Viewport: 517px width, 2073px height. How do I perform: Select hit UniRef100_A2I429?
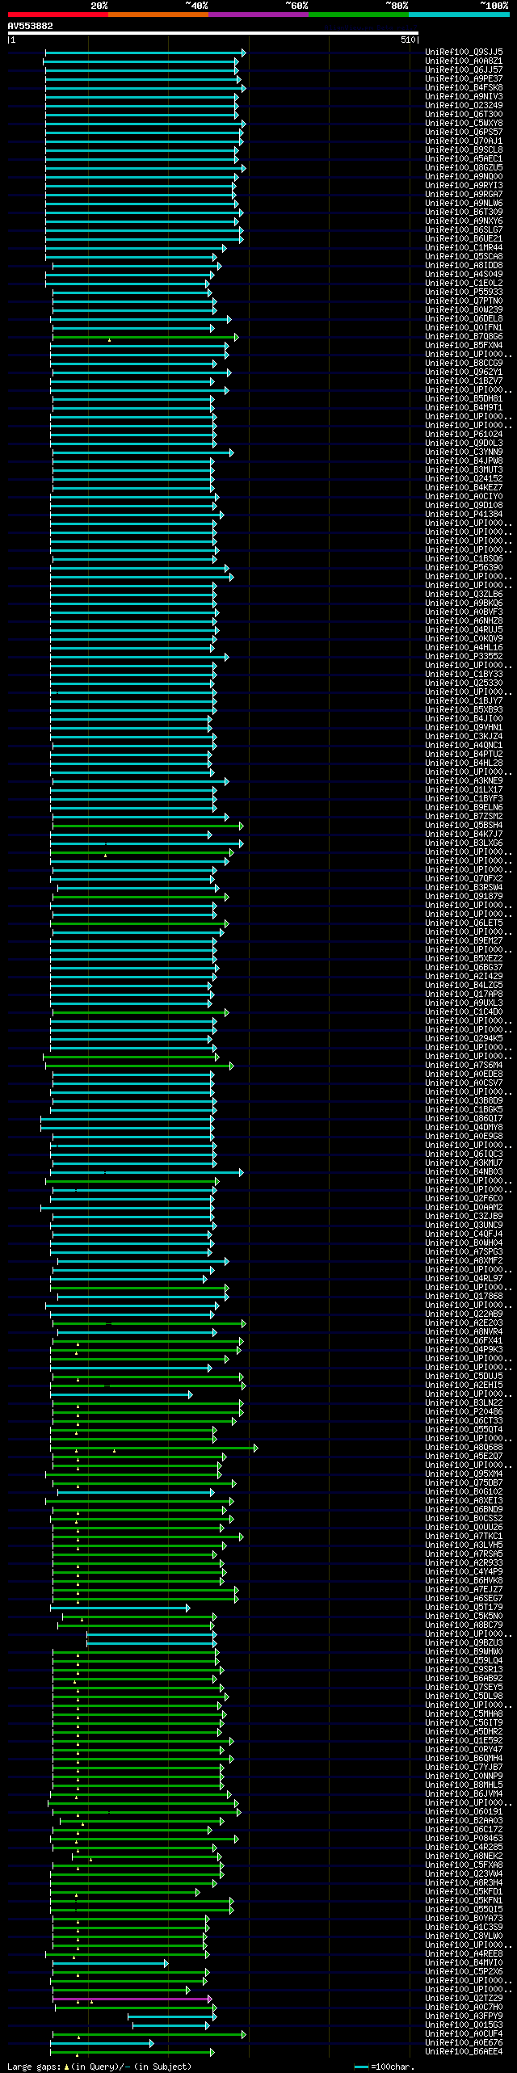[x=464, y=977]
